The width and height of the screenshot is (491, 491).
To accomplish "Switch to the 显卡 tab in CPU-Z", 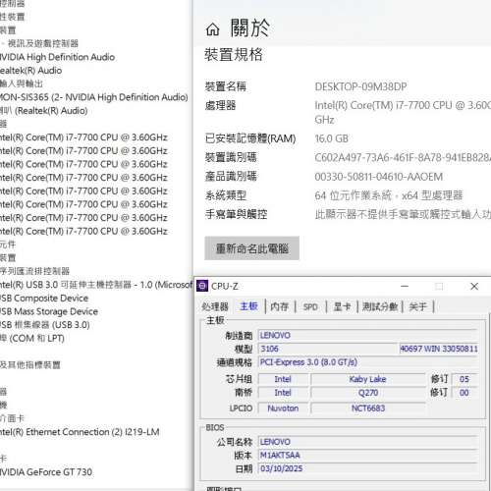I will point(342,306).
